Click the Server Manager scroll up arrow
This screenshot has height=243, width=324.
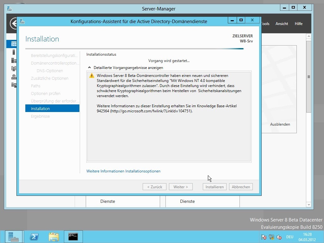coord(309,36)
